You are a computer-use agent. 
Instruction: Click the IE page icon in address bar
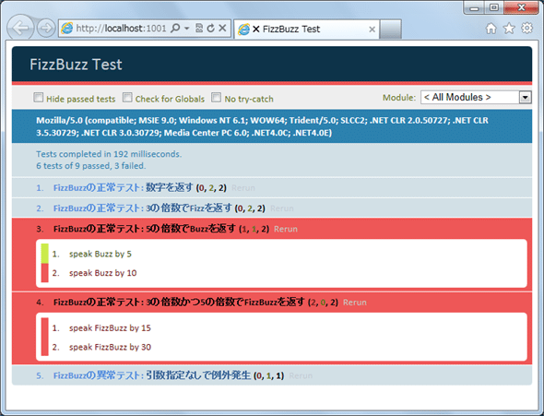[x=67, y=28]
